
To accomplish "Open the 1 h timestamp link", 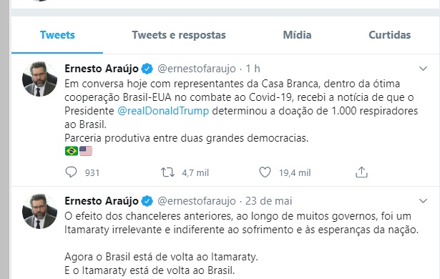I will 253,69.
